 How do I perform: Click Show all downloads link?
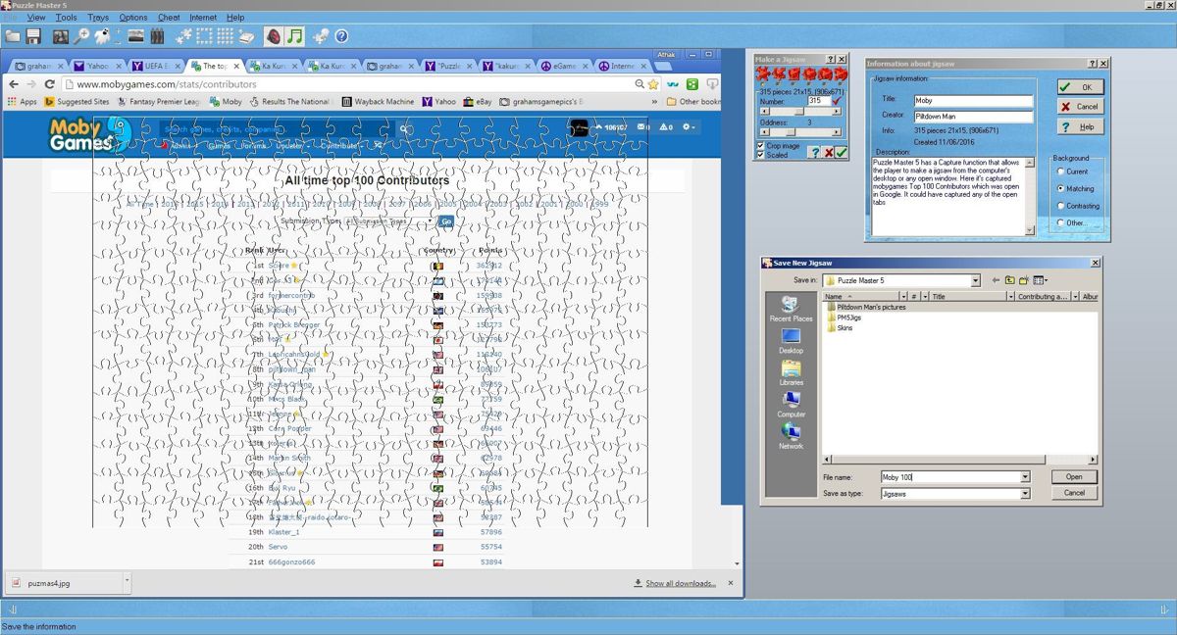(x=681, y=583)
